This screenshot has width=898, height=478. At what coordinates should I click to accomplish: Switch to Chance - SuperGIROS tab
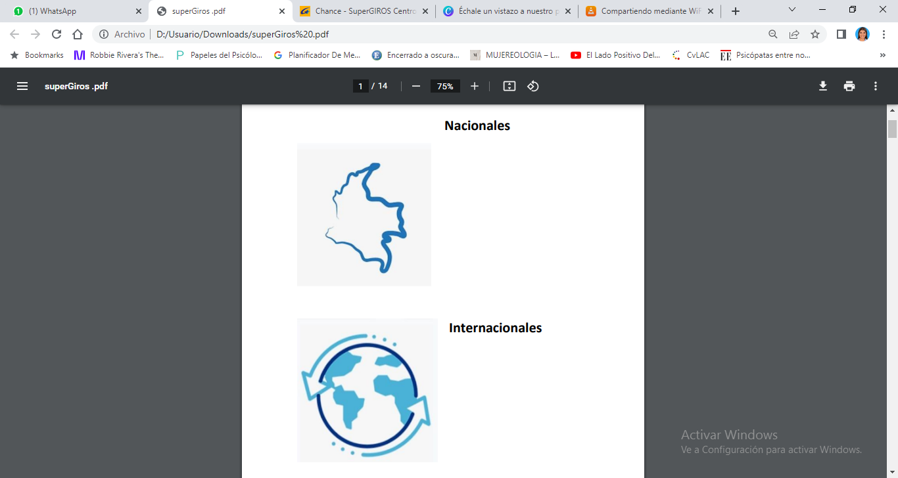point(364,11)
